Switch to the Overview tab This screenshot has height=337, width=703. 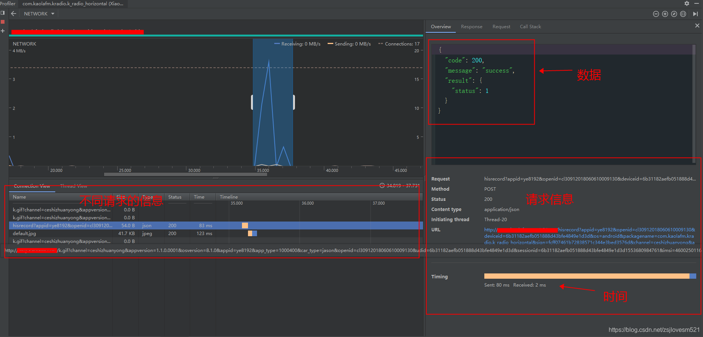[x=441, y=27]
